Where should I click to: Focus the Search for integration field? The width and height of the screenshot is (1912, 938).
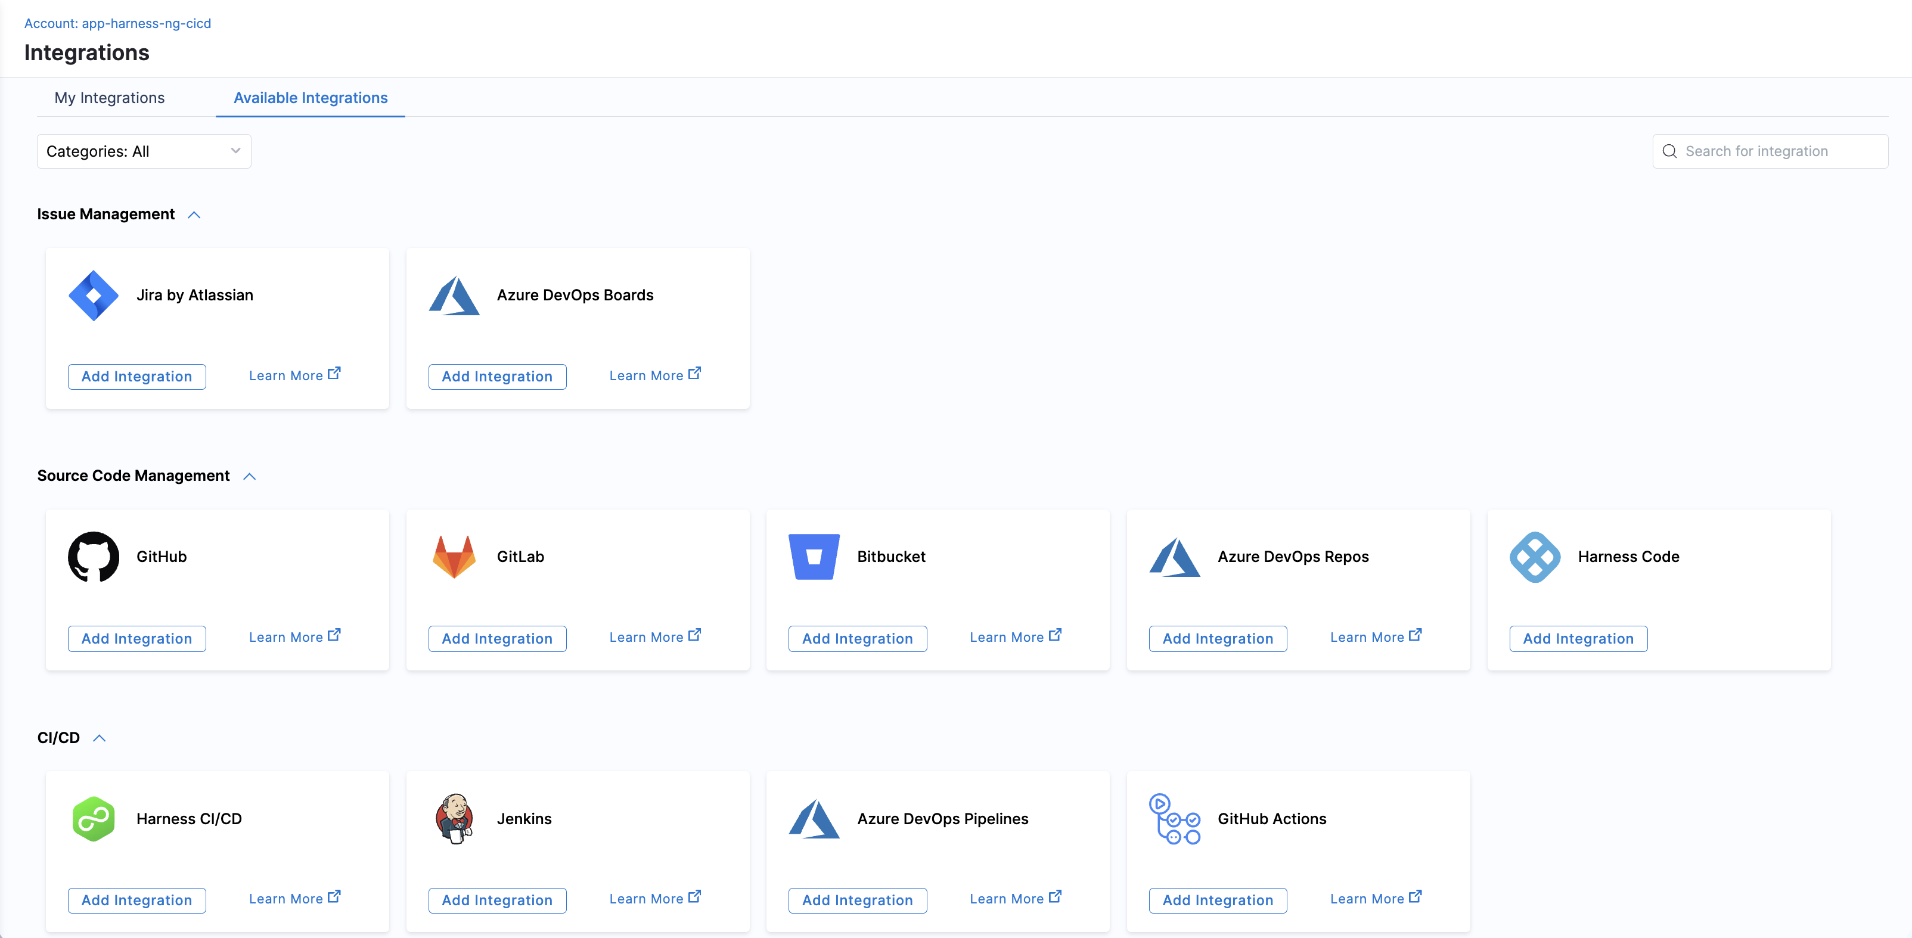pyautogui.click(x=1778, y=151)
